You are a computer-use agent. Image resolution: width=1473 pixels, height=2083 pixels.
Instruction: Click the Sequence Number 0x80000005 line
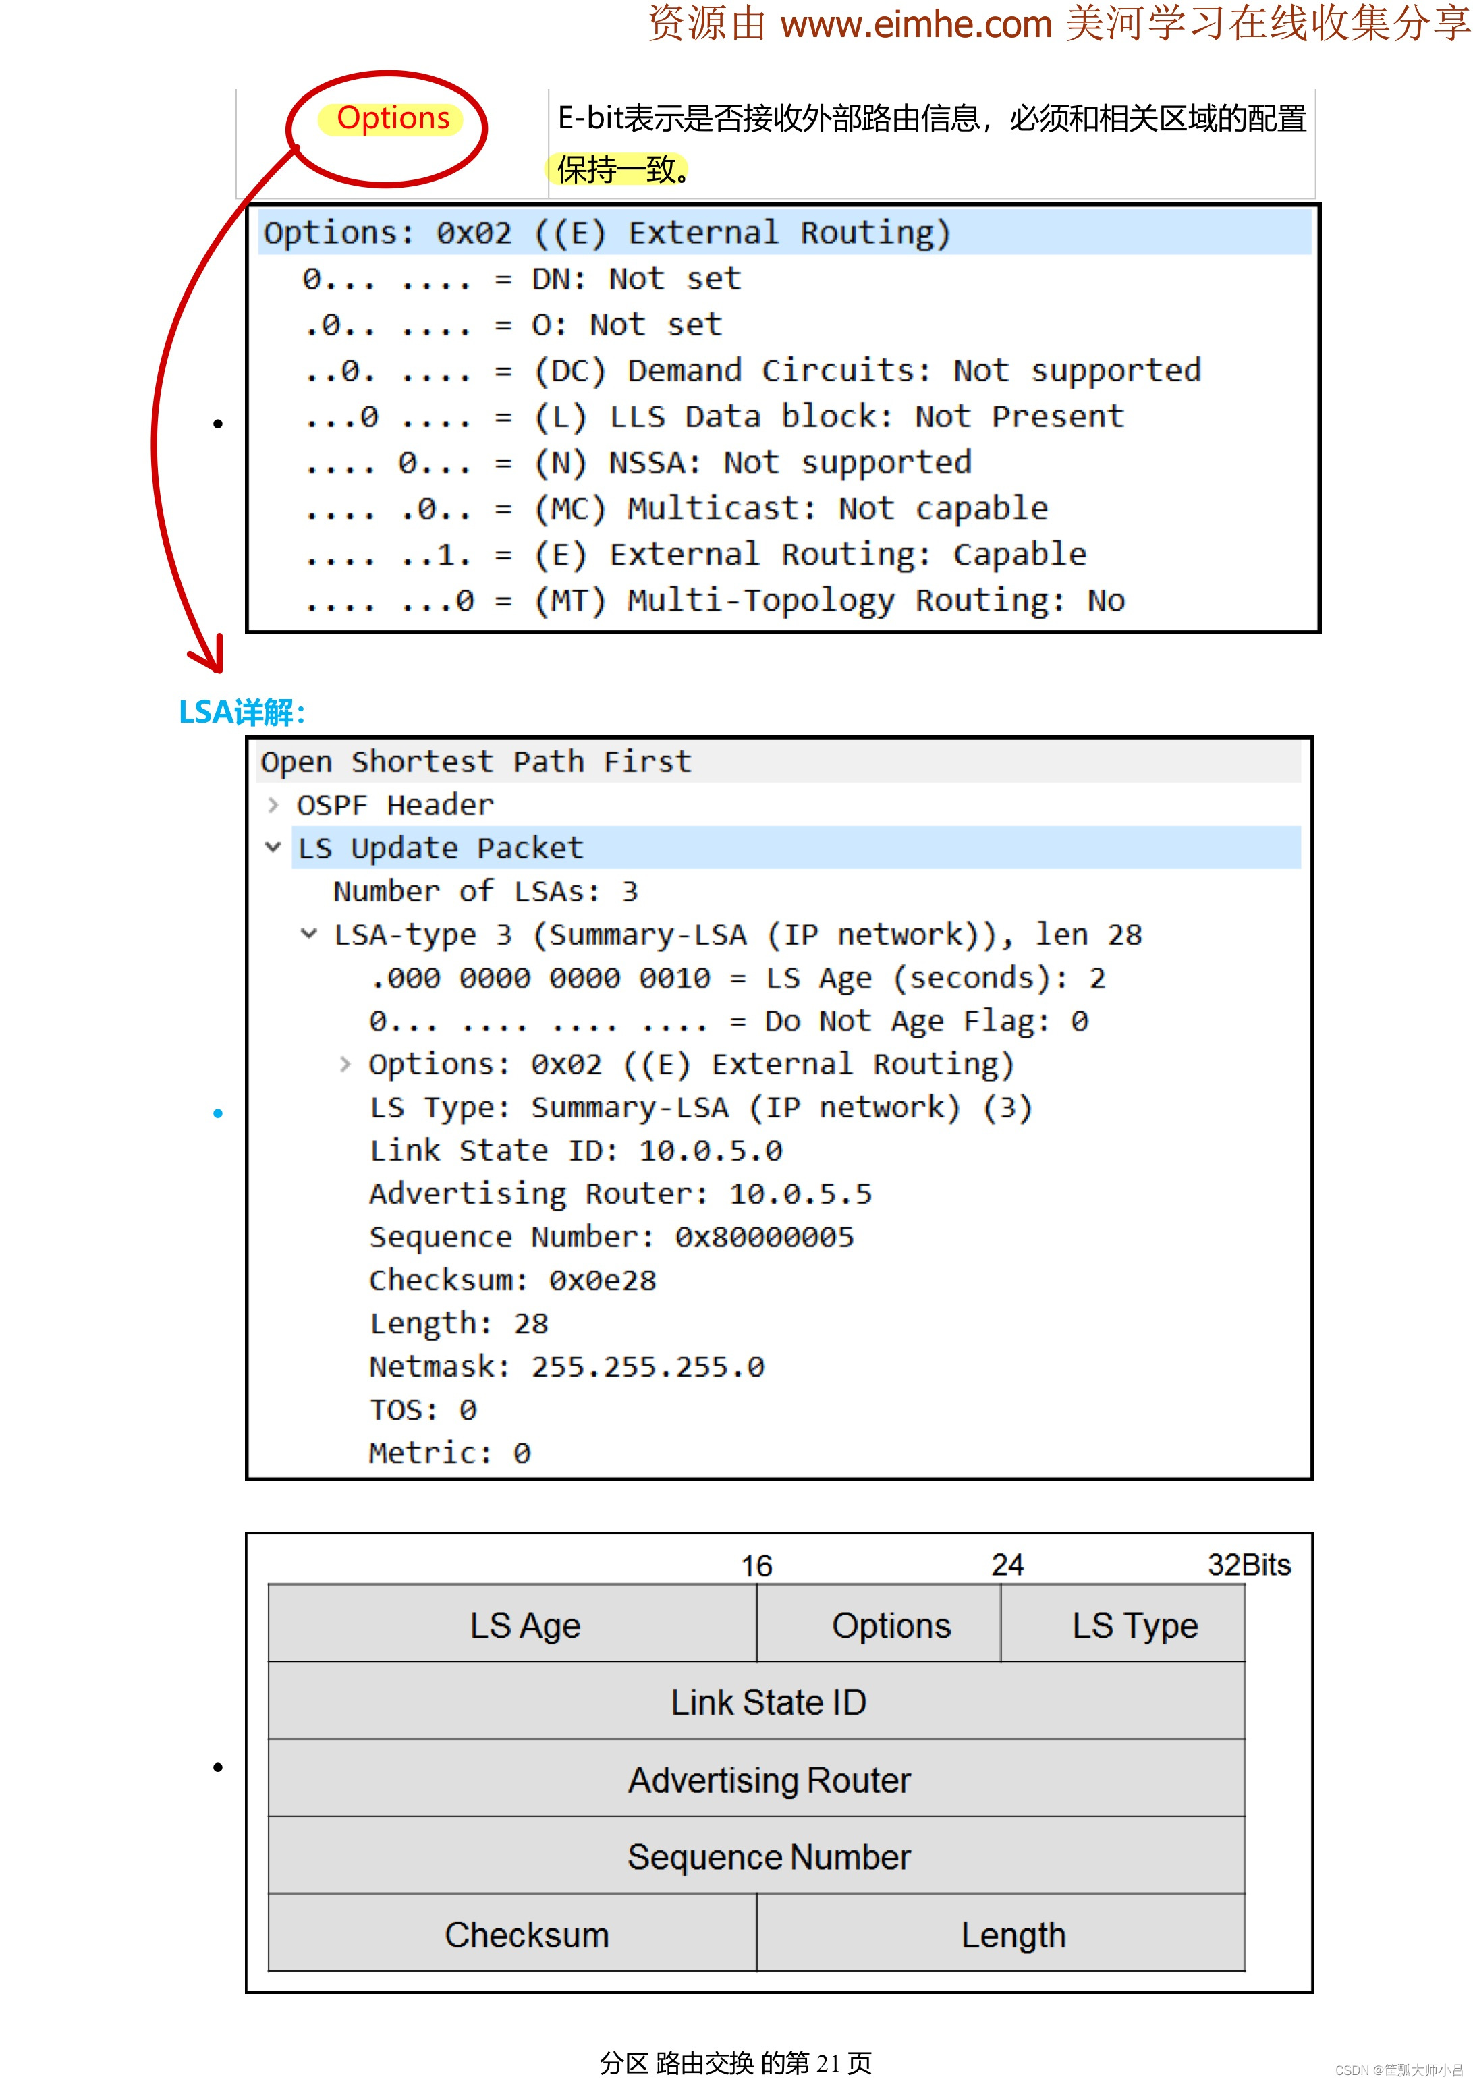coord(611,1237)
